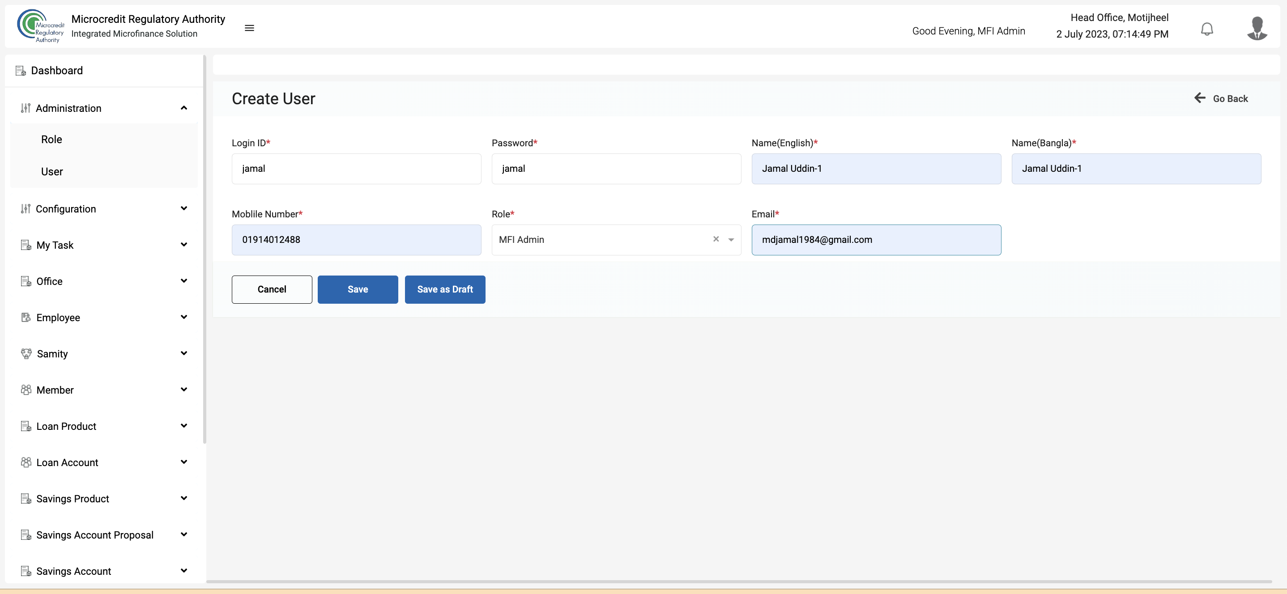Expand the Savings Account Proposal chevron
Viewport: 1287px width, 594px height.
point(184,534)
